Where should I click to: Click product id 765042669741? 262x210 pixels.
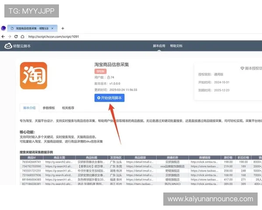pos(31,162)
